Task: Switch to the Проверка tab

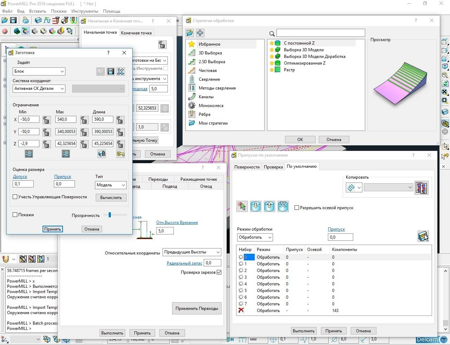Action: coord(273,167)
